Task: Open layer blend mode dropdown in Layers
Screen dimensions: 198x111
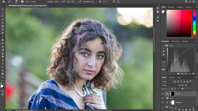Action: [x=170, y=85]
